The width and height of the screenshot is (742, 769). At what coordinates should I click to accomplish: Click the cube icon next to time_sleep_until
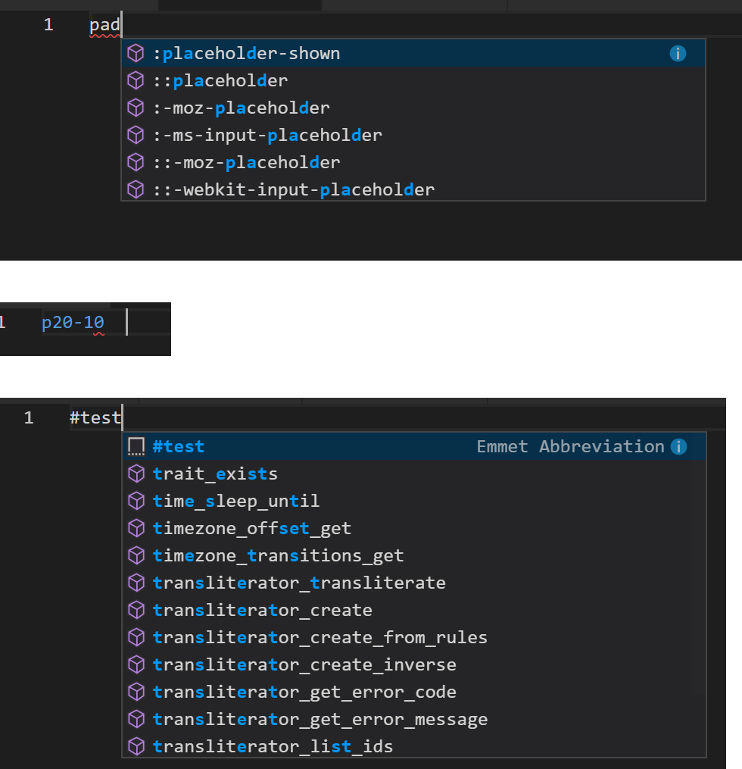click(x=136, y=500)
